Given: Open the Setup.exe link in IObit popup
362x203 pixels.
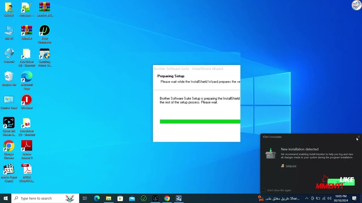Looking at the screenshot, I should (x=291, y=166).
